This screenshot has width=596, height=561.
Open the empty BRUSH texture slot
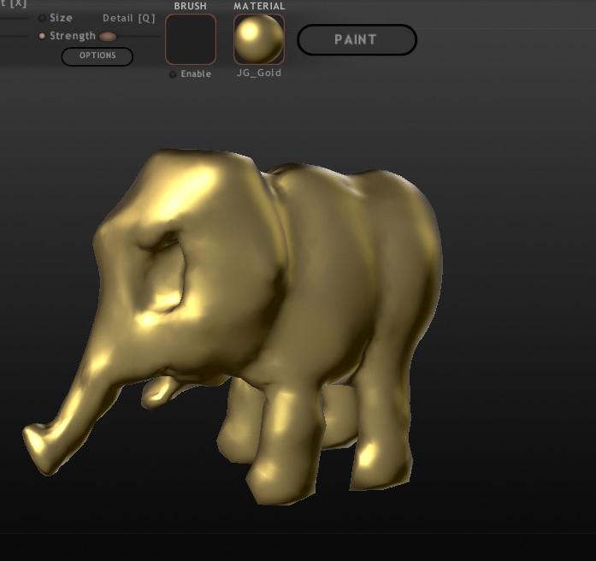click(191, 39)
